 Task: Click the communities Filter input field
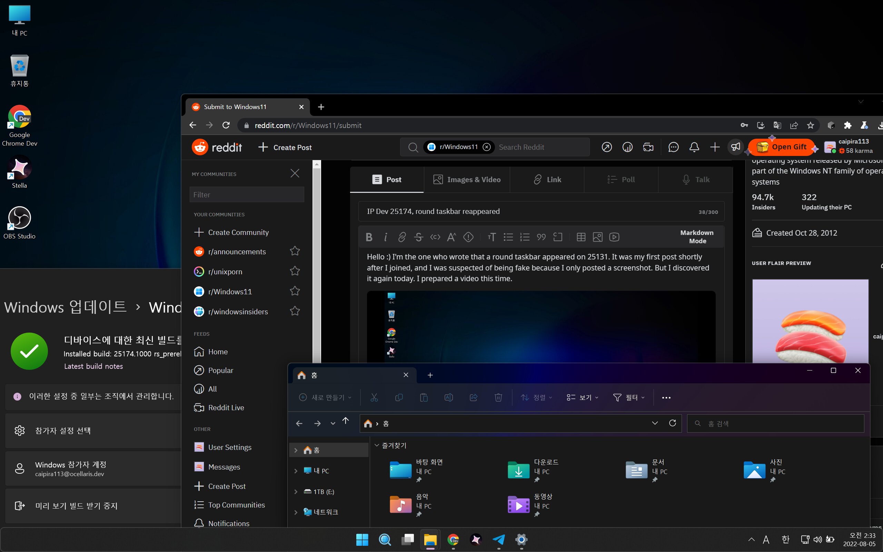tap(247, 195)
